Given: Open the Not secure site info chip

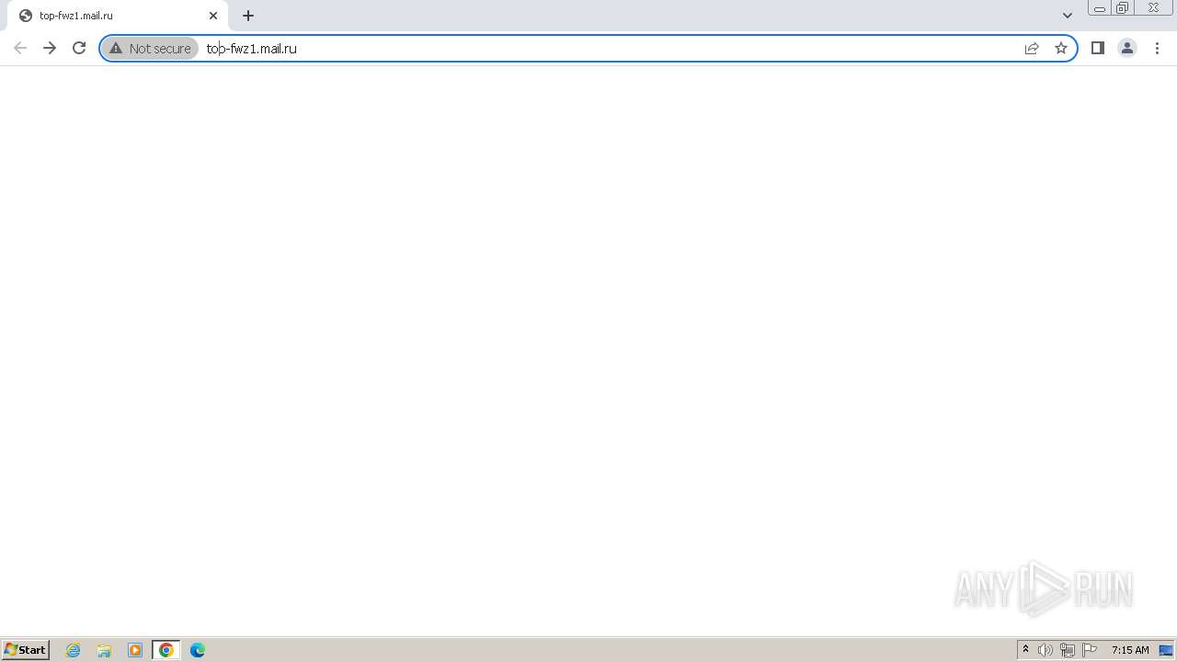Looking at the screenshot, I should tap(150, 48).
